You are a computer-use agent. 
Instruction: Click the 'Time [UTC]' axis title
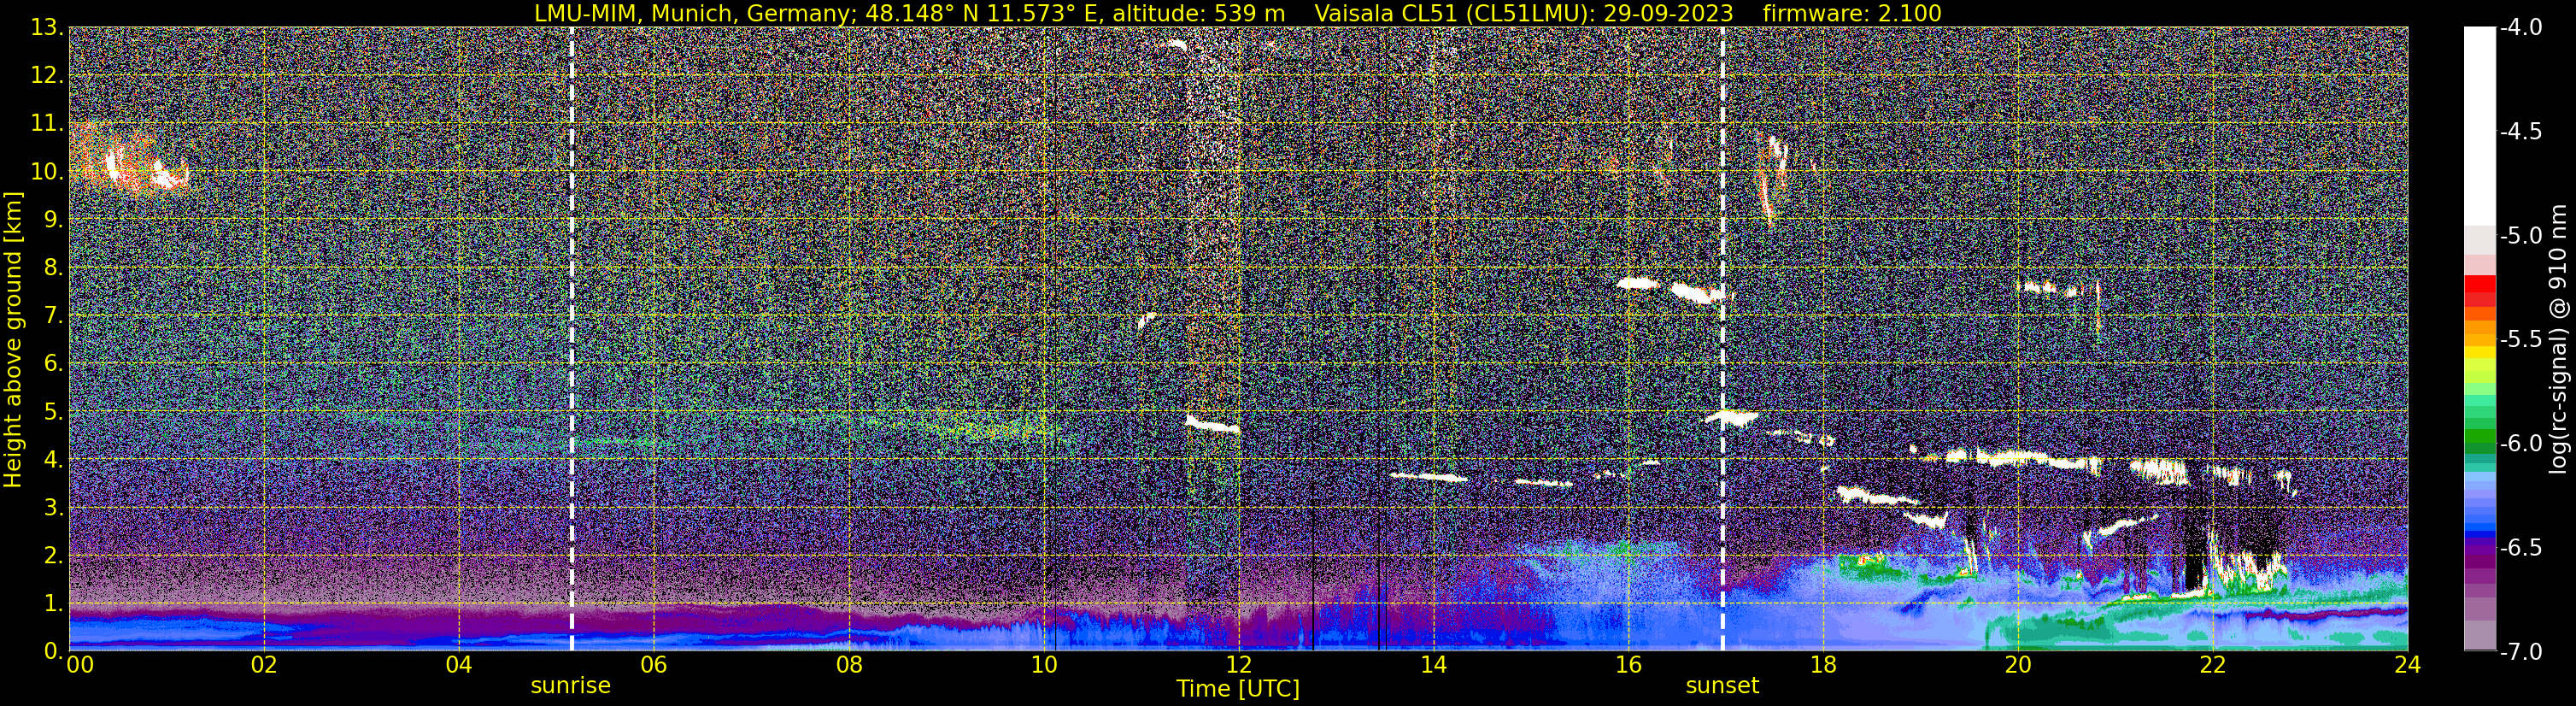pyautogui.click(x=1238, y=688)
